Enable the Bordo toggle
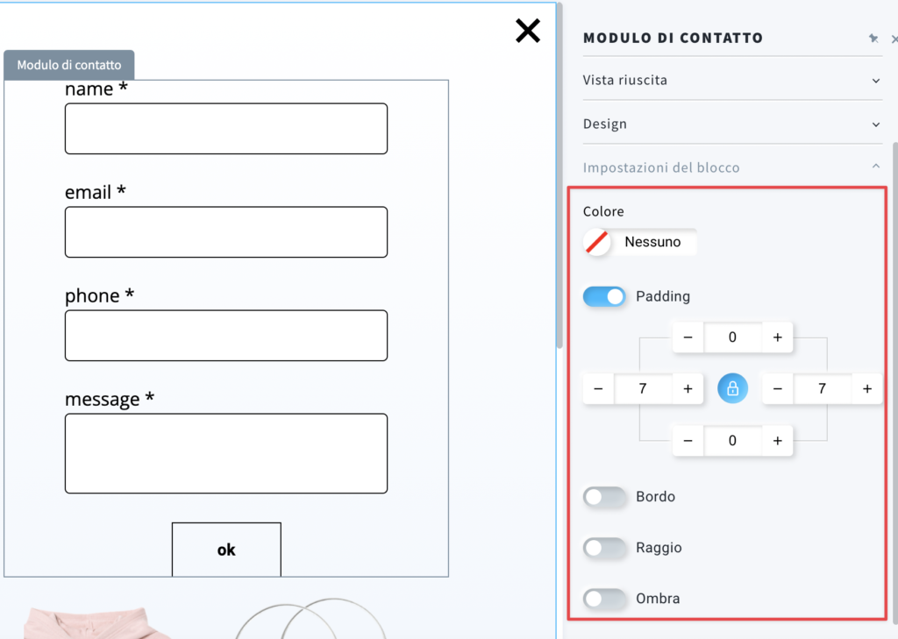 point(604,497)
